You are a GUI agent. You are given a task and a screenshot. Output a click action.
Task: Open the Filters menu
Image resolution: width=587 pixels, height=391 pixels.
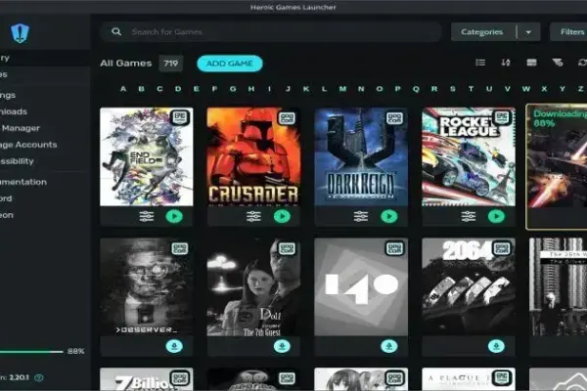(x=568, y=32)
